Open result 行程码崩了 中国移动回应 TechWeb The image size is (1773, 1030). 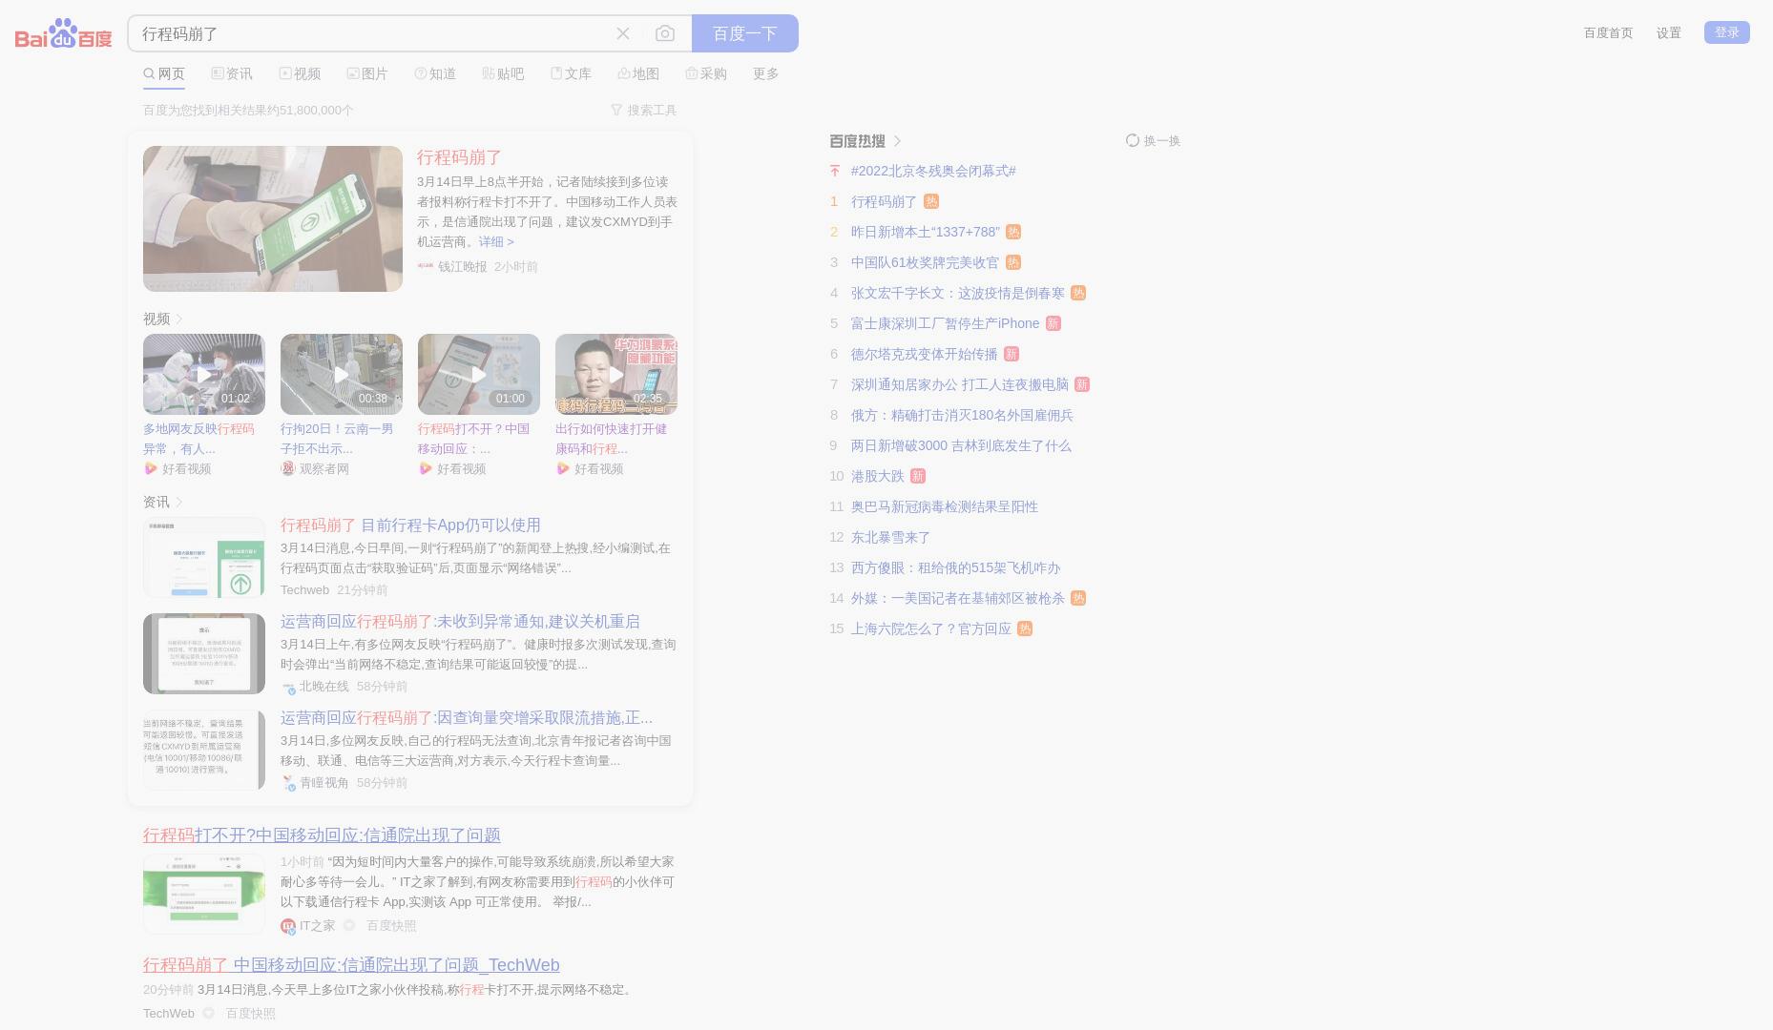(351, 964)
